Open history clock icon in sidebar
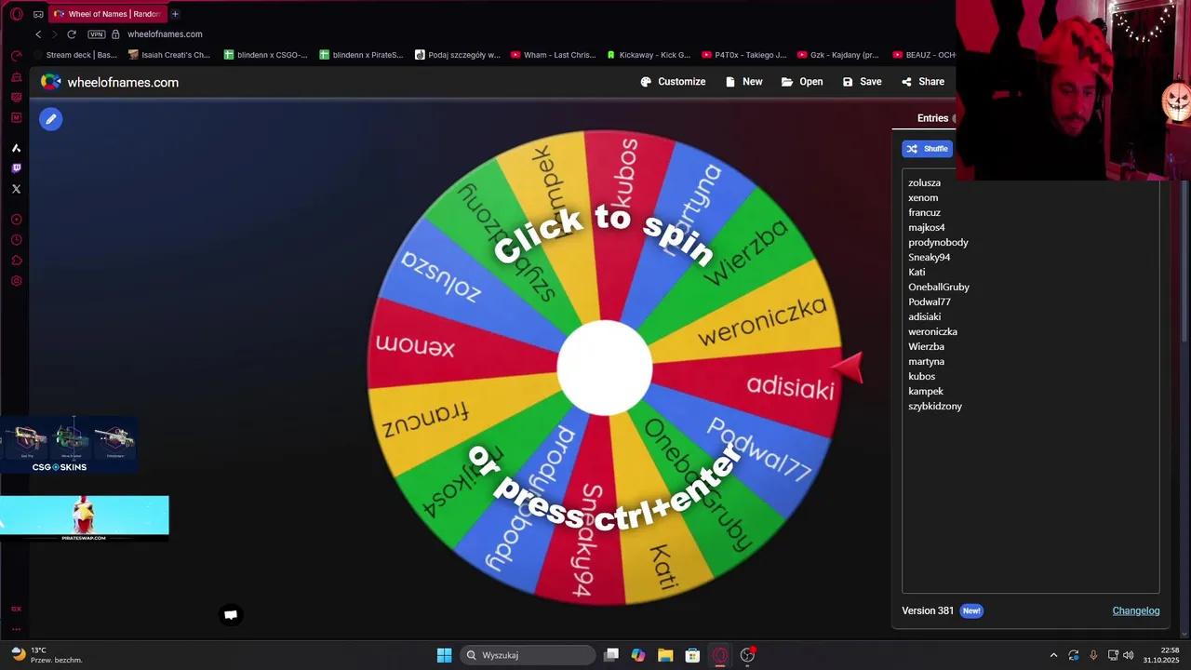 coord(16,240)
